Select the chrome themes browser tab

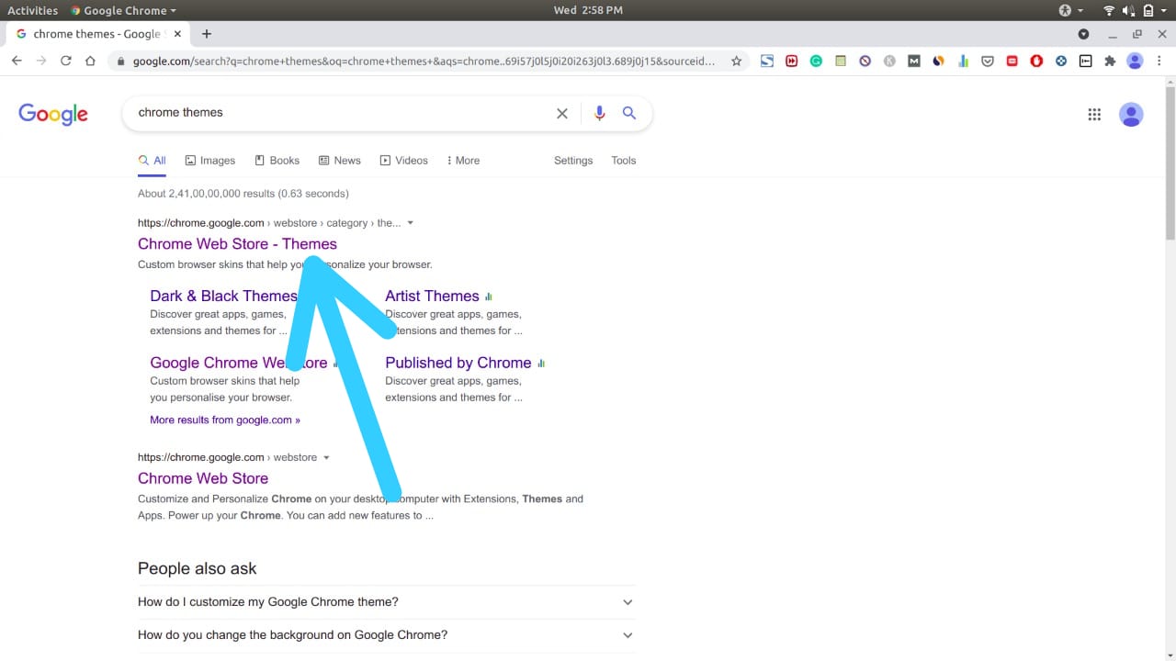pos(96,34)
